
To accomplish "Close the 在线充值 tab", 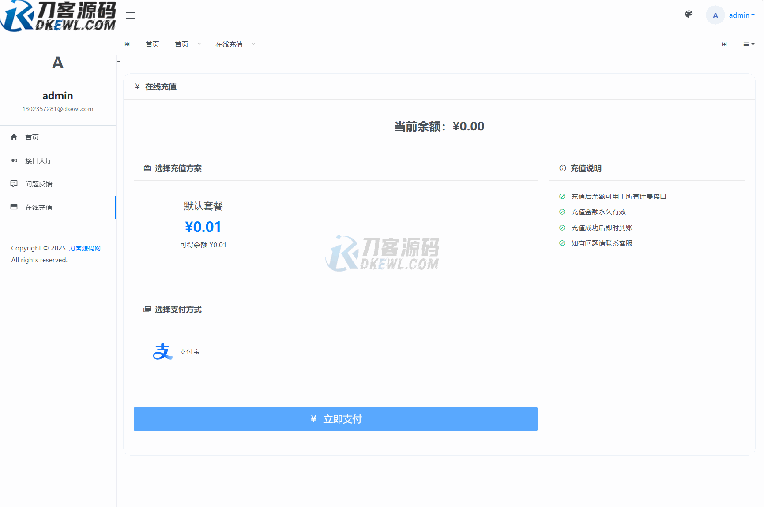I will (253, 45).
